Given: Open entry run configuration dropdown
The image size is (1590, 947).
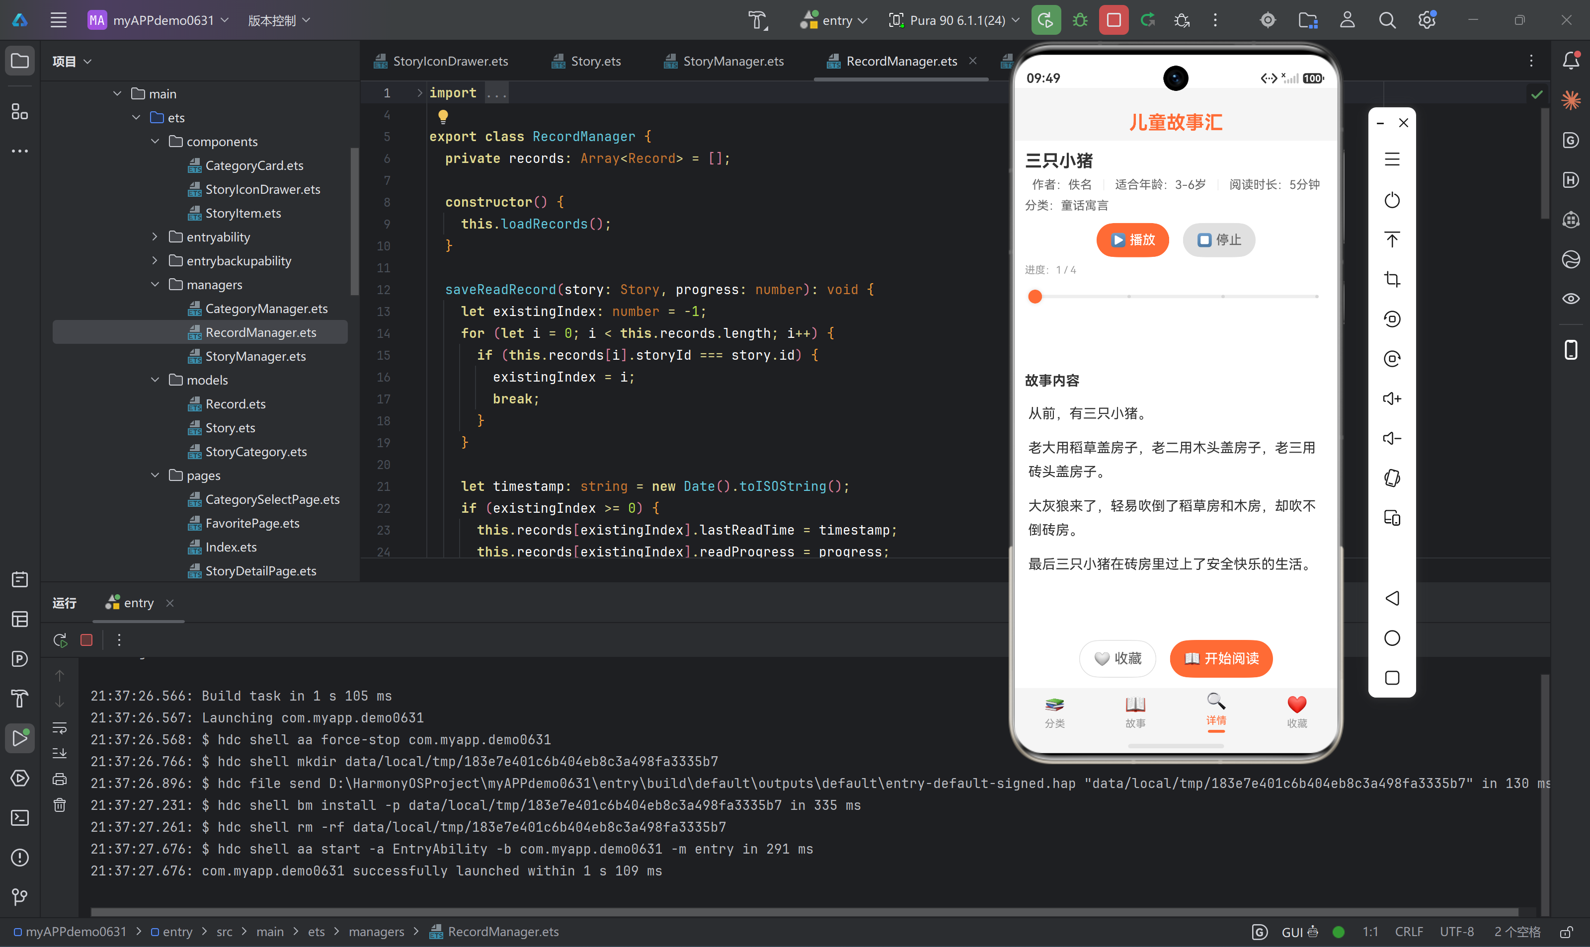Looking at the screenshot, I should point(835,20).
